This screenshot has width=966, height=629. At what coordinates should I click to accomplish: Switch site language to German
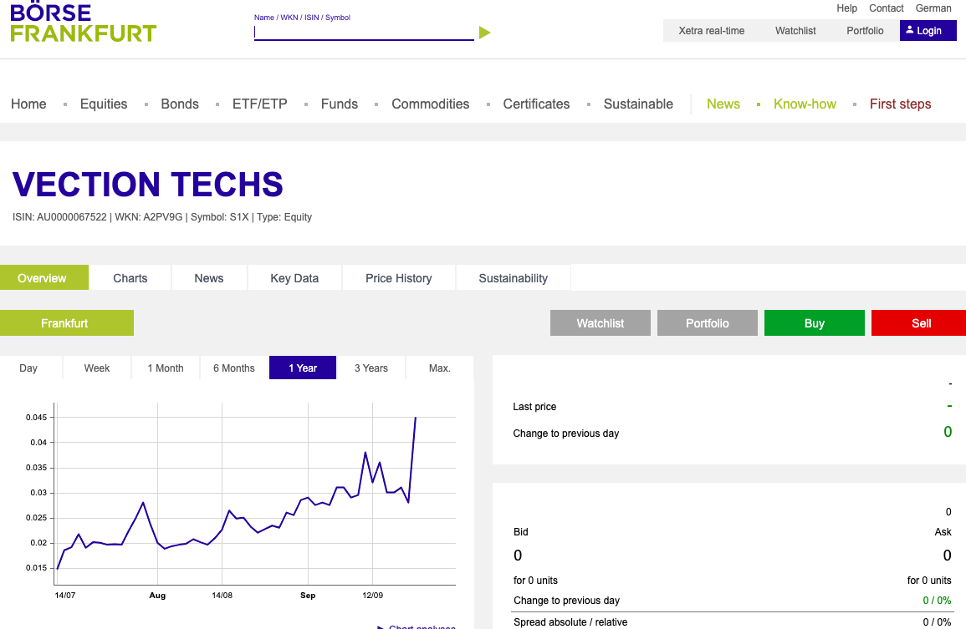(933, 8)
